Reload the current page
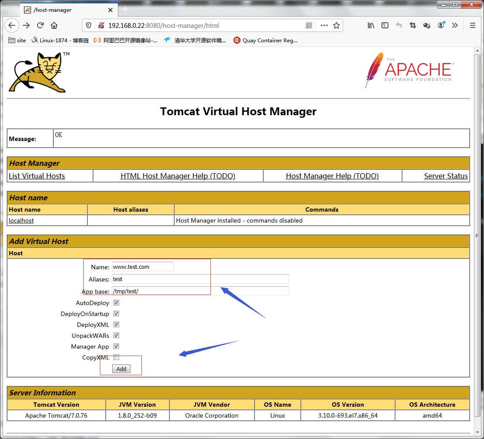 click(x=41, y=25)
